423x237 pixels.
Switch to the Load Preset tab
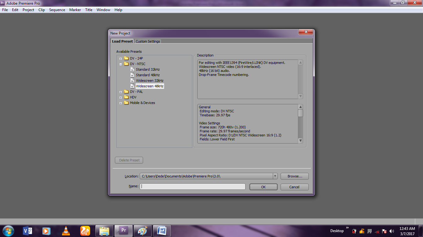coord(122,41)
